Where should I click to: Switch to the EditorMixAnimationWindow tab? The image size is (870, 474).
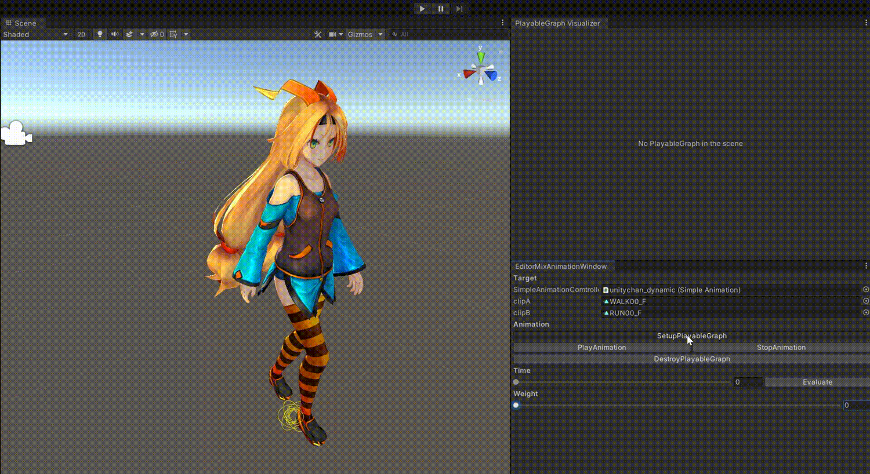point(561,267)
